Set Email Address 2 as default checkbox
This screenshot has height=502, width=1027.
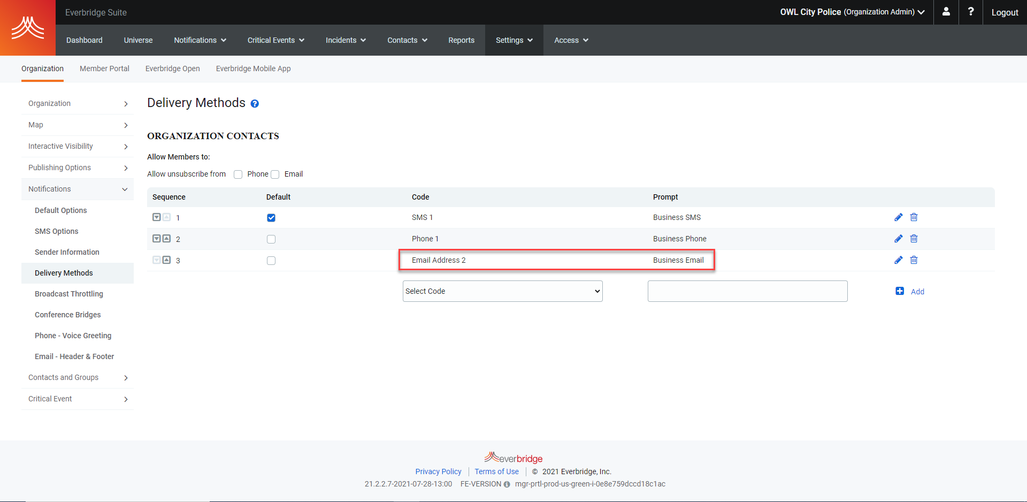(271, 261)
